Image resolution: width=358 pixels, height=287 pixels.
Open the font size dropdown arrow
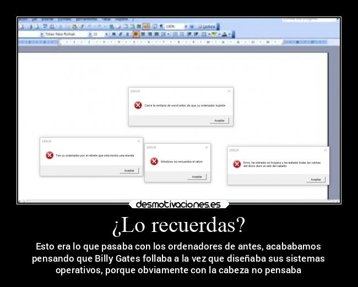coord(106,34)
